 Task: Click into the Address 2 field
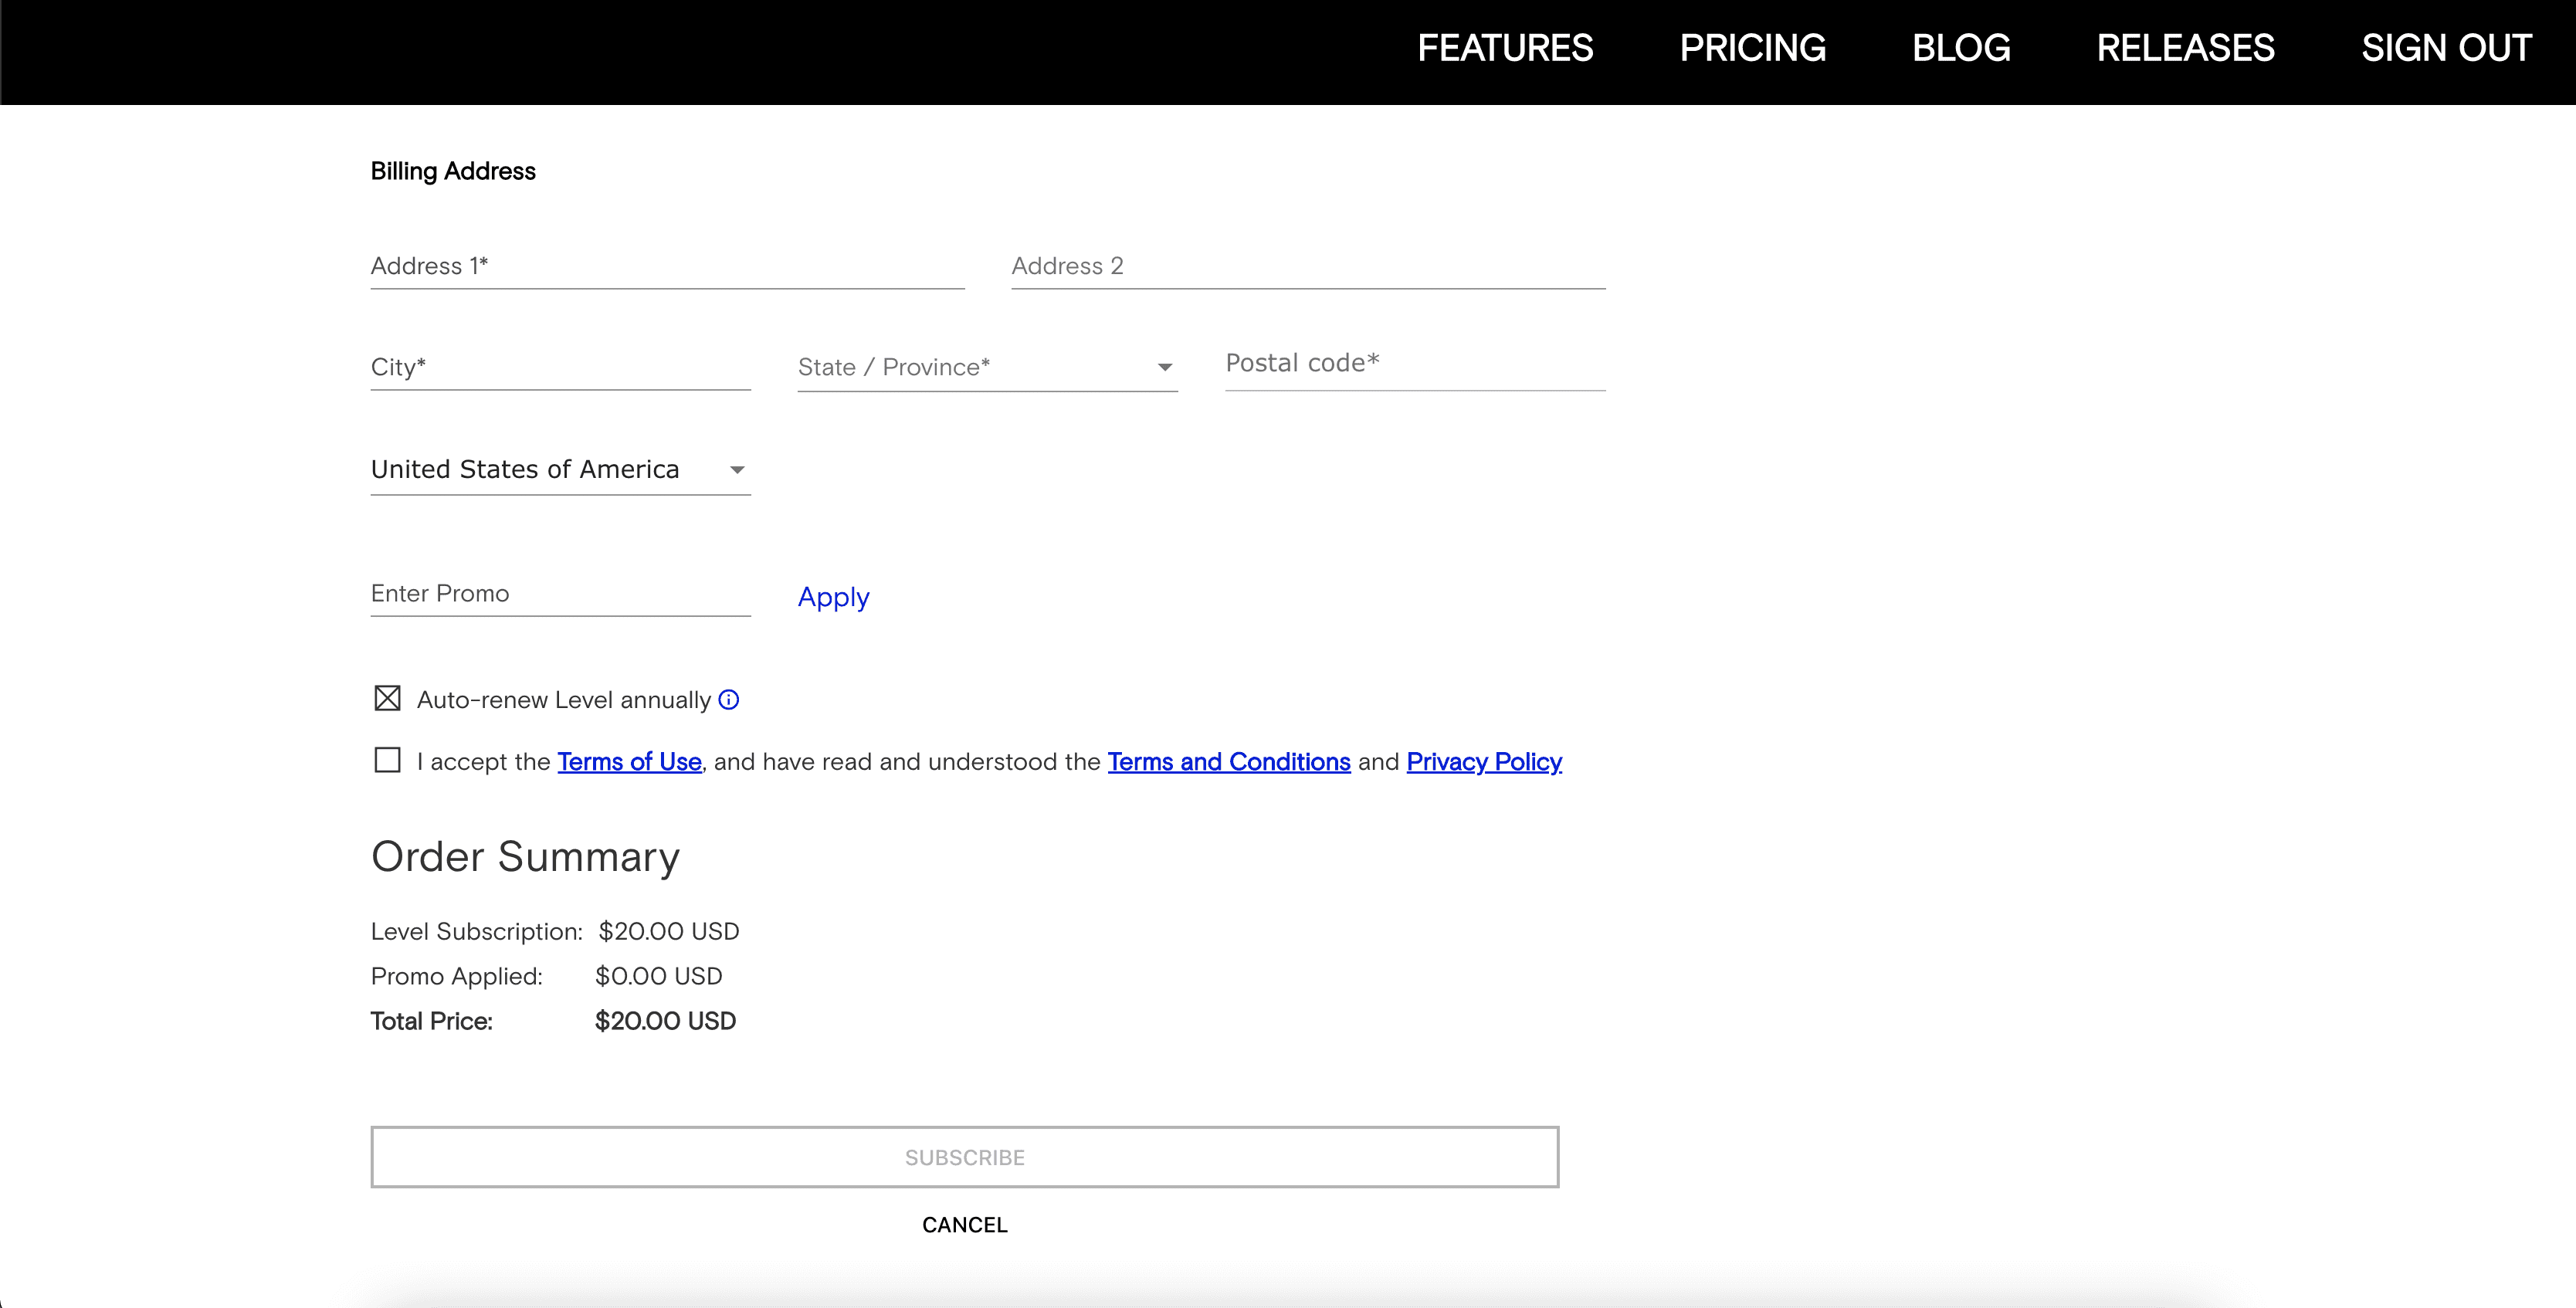click(1307, 266)
